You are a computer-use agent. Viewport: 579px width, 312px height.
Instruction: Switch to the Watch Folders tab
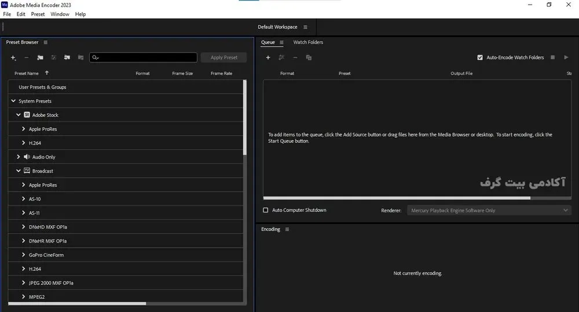point(308,42)
